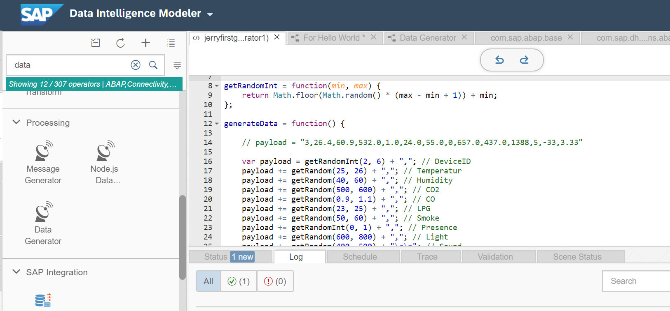Collapse the SAP Integration category

(16, 272)
